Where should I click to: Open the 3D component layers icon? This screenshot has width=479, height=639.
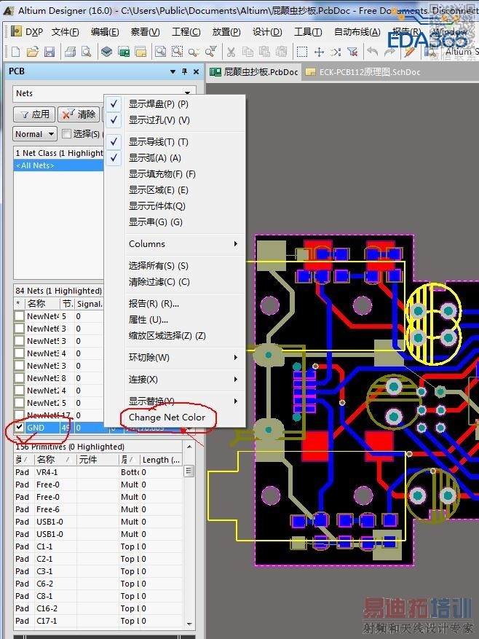click(107, 52)
